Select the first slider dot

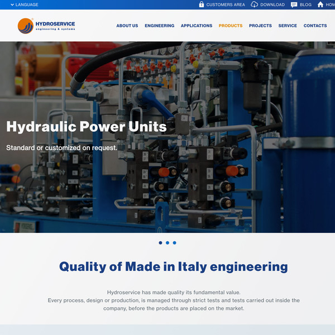tap(160, 243)
